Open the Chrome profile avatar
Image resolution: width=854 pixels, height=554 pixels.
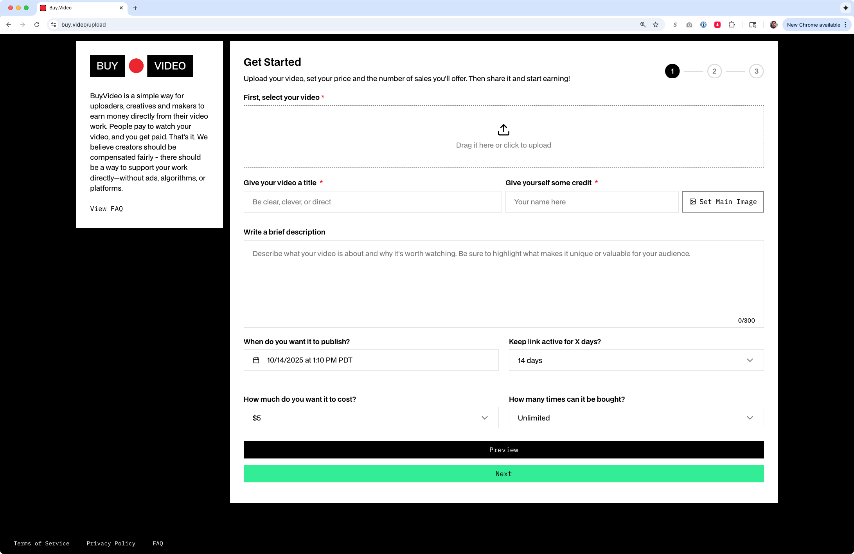click(x=773, y=25)
